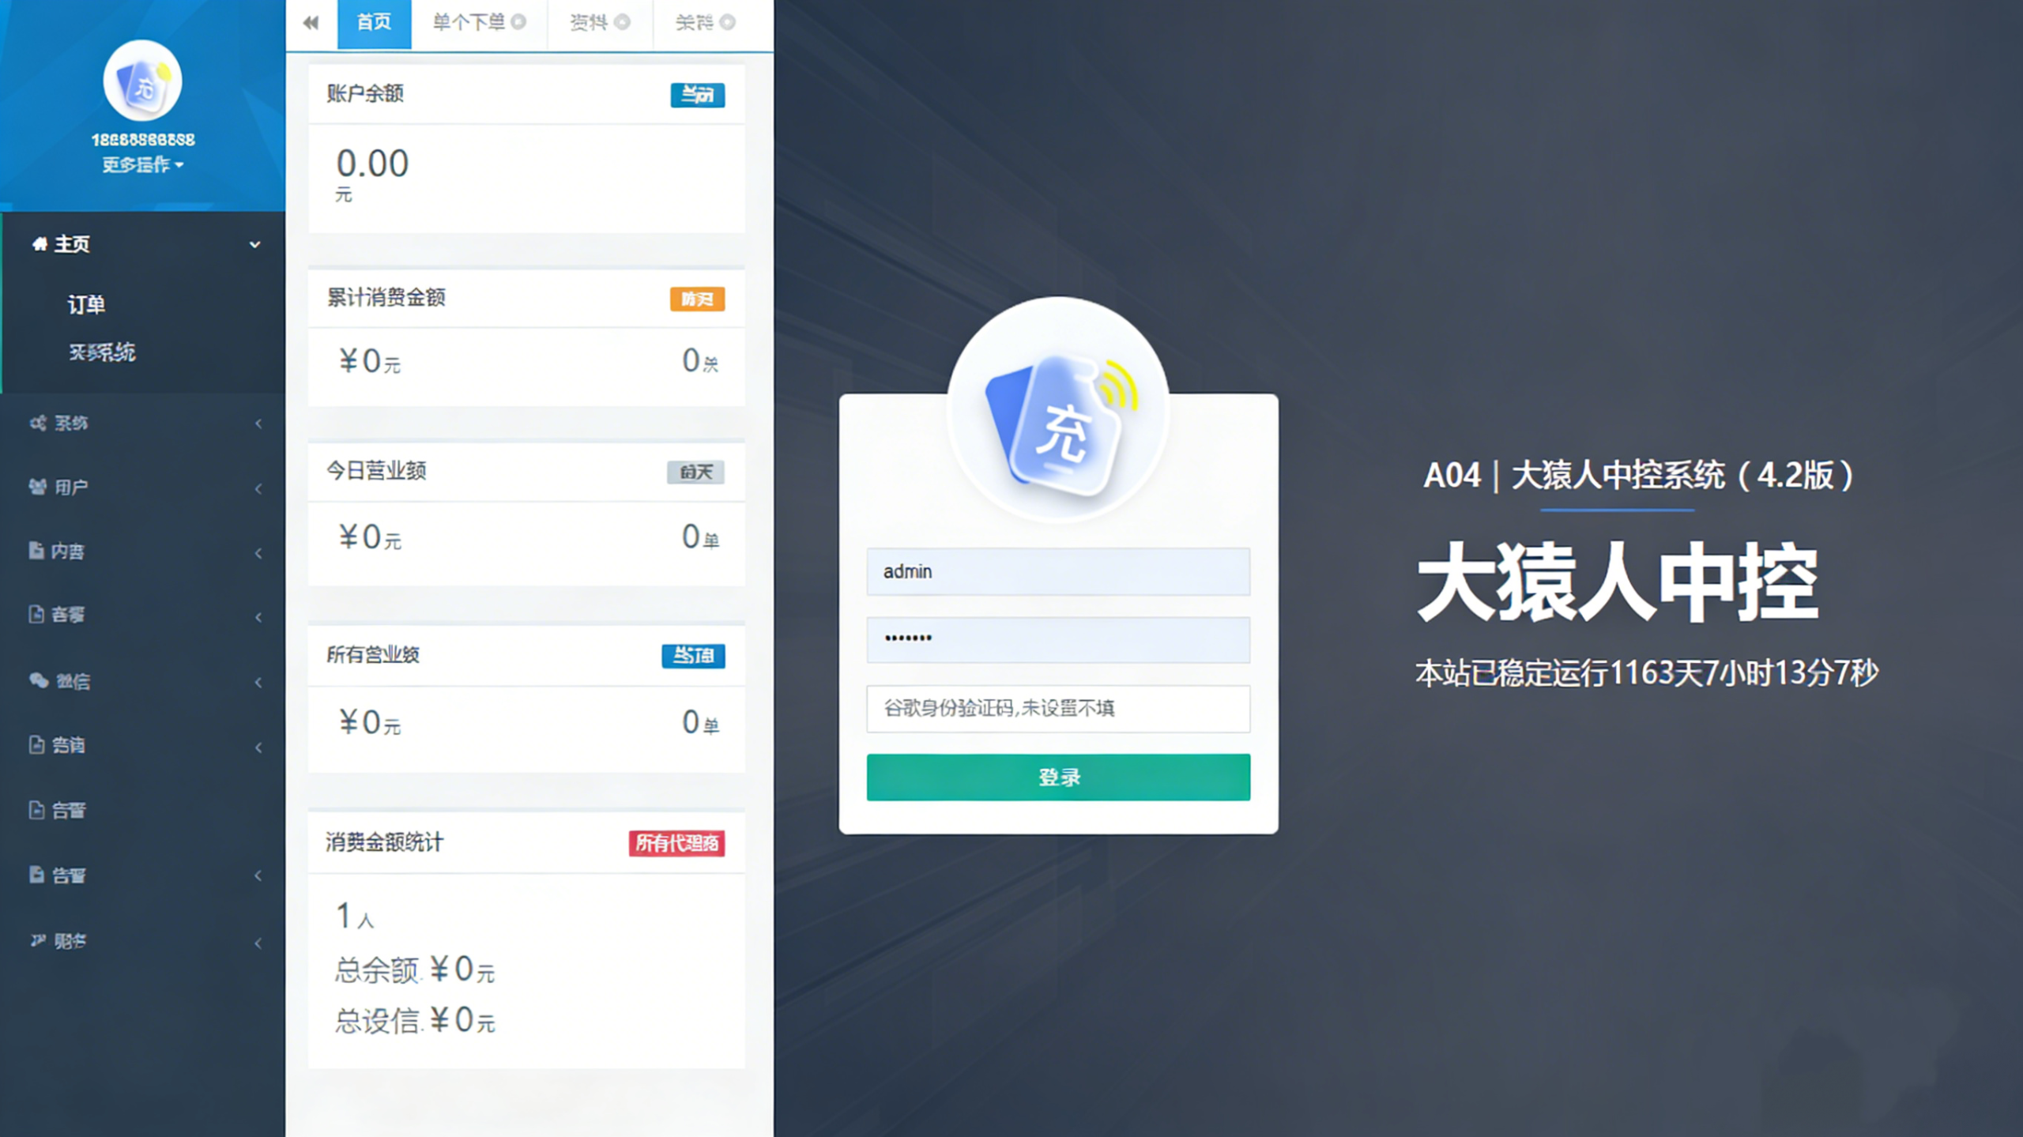Click the 微信 WeChat icon in sidebar

[39, 681]
